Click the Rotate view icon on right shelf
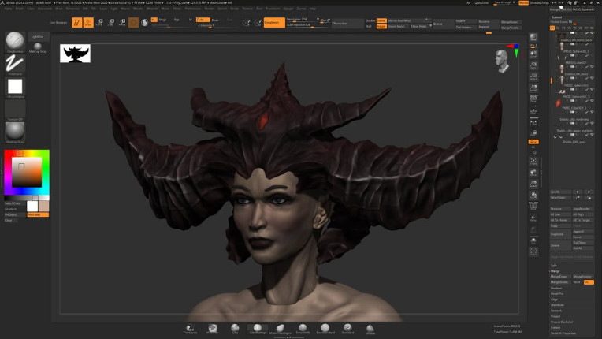 tap(533, 196)
